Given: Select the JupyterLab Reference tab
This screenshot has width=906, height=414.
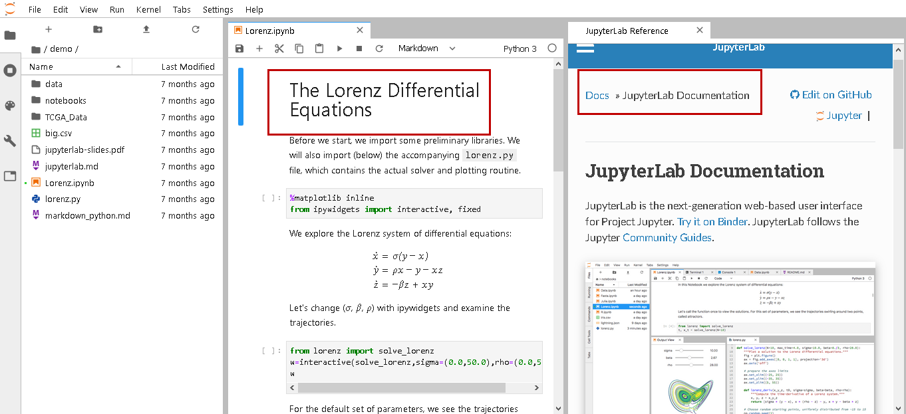Looking at the screenshot, I should [639, 31].
